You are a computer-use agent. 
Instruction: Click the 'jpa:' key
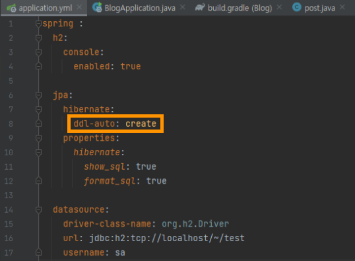pyautogui.click(x=63, y=95)
